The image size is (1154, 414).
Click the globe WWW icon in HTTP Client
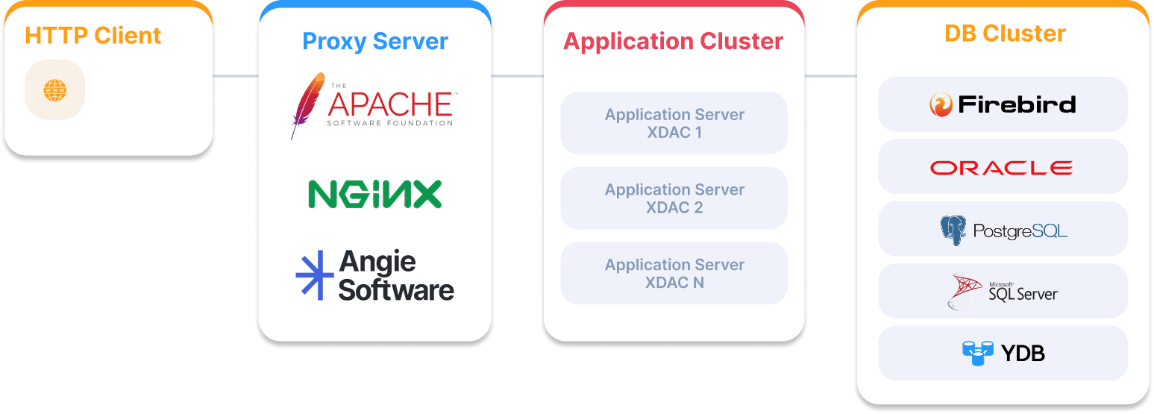click(x=55, y=90)
